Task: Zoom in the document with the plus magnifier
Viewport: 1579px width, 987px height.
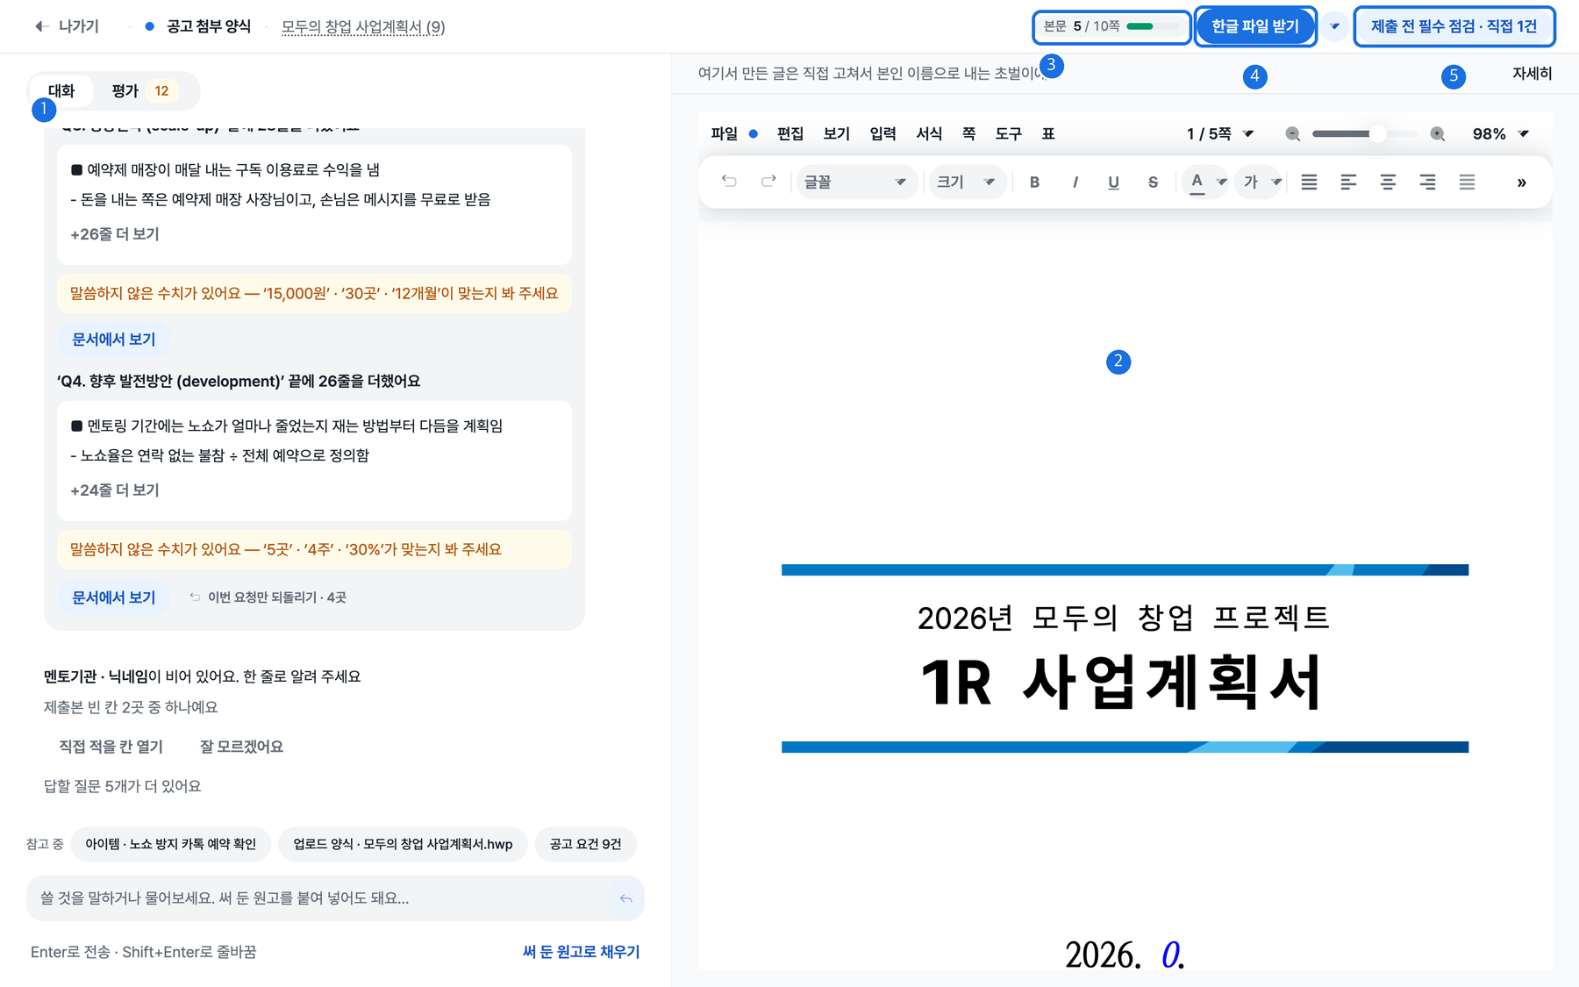Action: [x=1437, y=134]
